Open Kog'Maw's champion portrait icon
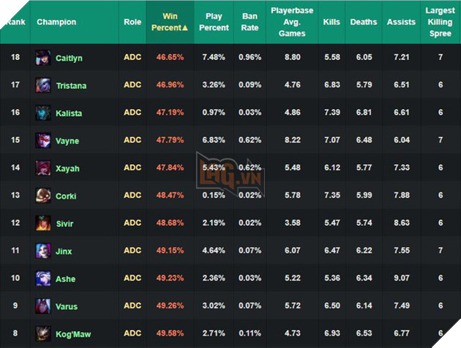This screenshot has width=461, height=348. click(x=43, y=333)
